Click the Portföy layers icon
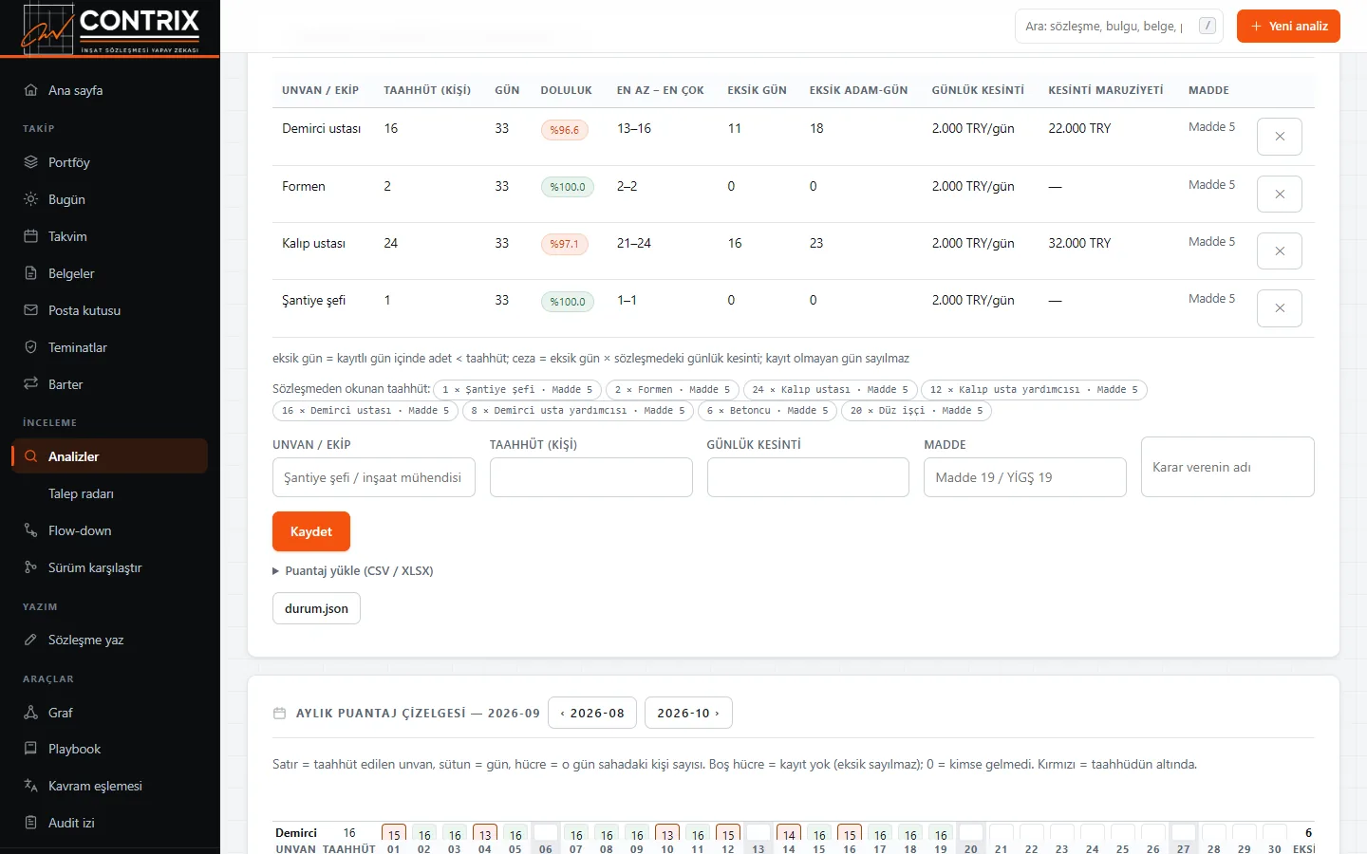This screenshot has height=854, width=1367. pos(30,162)
